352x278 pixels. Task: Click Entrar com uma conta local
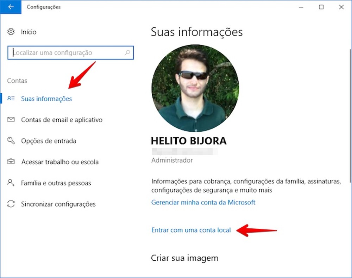pos(191,230)
